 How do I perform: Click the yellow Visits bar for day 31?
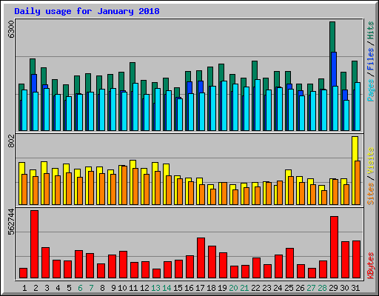(x=355, y=149)
